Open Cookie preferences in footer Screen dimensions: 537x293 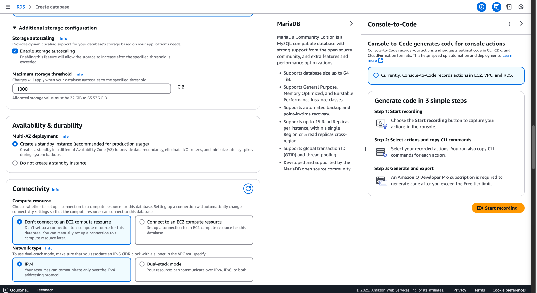509,290
